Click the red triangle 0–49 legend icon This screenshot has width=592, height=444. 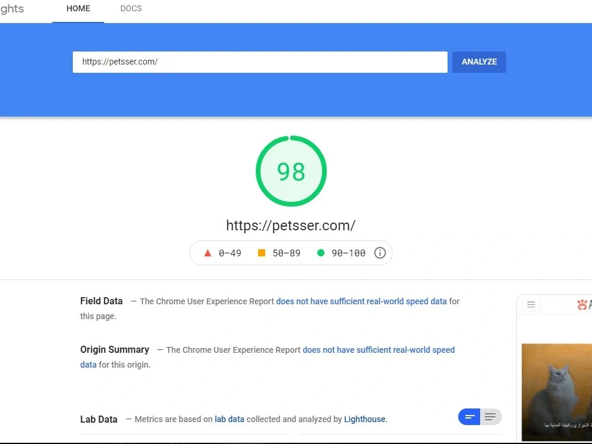click(208, 253)
